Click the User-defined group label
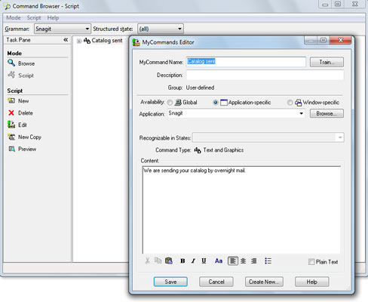This screenshot has width=368, height=302. 200,88
